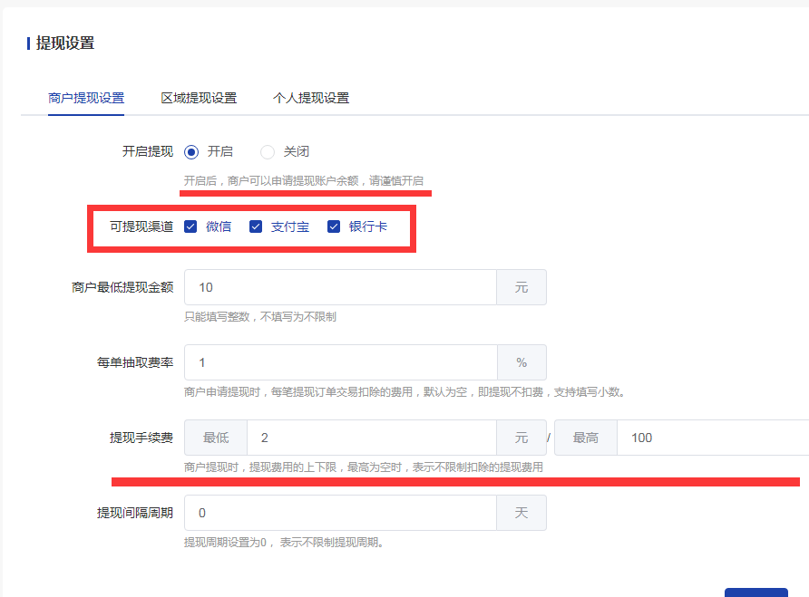Click hint text 只能填写整数，不填写为不限制
The image size is (809, 597).
pos(260,316)
